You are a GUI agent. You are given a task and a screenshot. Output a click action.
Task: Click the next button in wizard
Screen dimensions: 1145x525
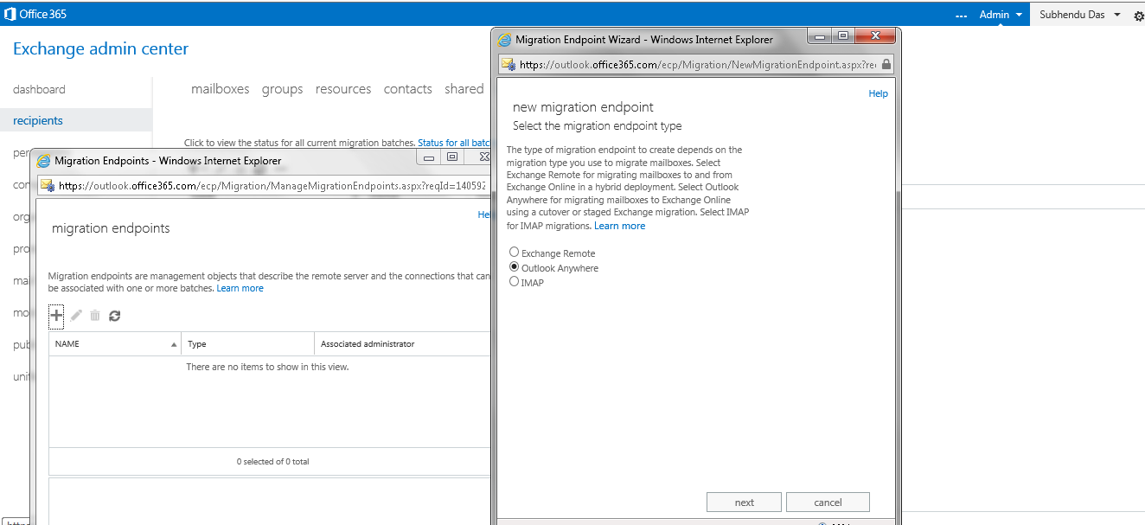coord(745,503)
